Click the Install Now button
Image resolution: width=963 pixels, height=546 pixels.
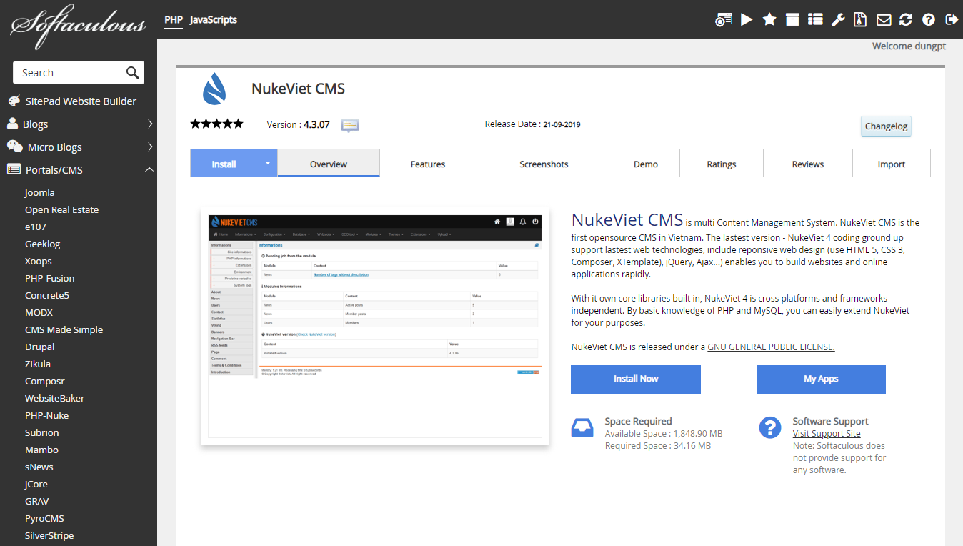click(636, 379)
